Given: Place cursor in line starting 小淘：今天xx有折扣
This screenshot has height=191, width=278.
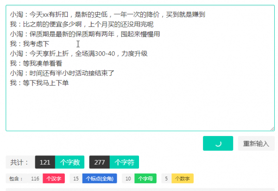Looking at the screenshot, I should [107, 14].
